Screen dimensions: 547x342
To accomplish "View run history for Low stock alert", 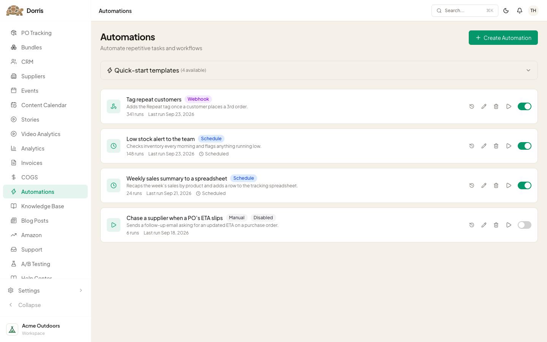I will [472, 146].
